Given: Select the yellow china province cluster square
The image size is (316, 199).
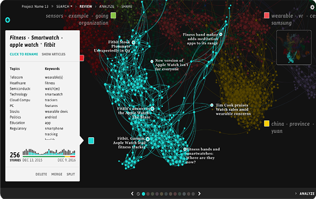Looking at the screenshot, I should click(x=267, y=124).
